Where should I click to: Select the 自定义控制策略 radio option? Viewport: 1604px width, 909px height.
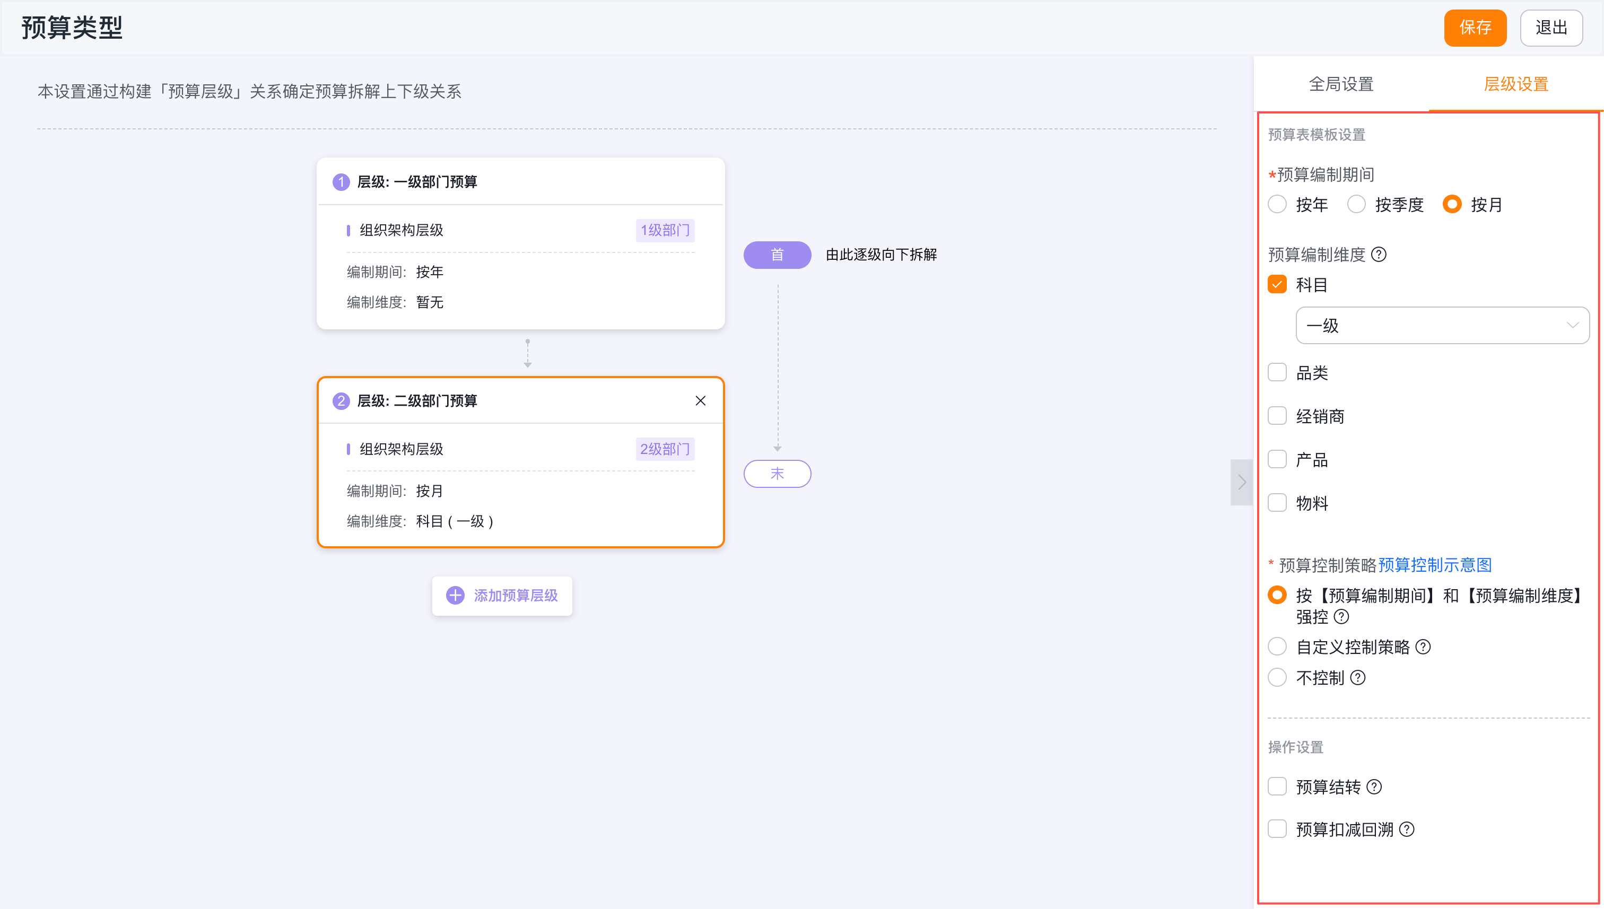pyautogui.click(x=1277, y=647)
